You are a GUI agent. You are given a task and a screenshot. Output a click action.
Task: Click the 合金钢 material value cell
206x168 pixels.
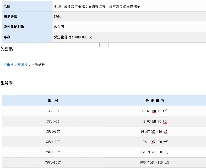point(129,27)
